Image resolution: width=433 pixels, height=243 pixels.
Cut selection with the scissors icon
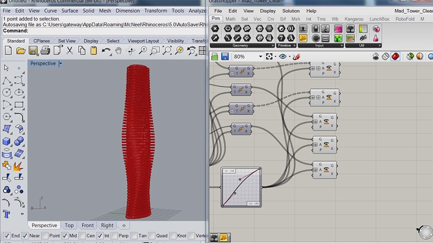69,51
